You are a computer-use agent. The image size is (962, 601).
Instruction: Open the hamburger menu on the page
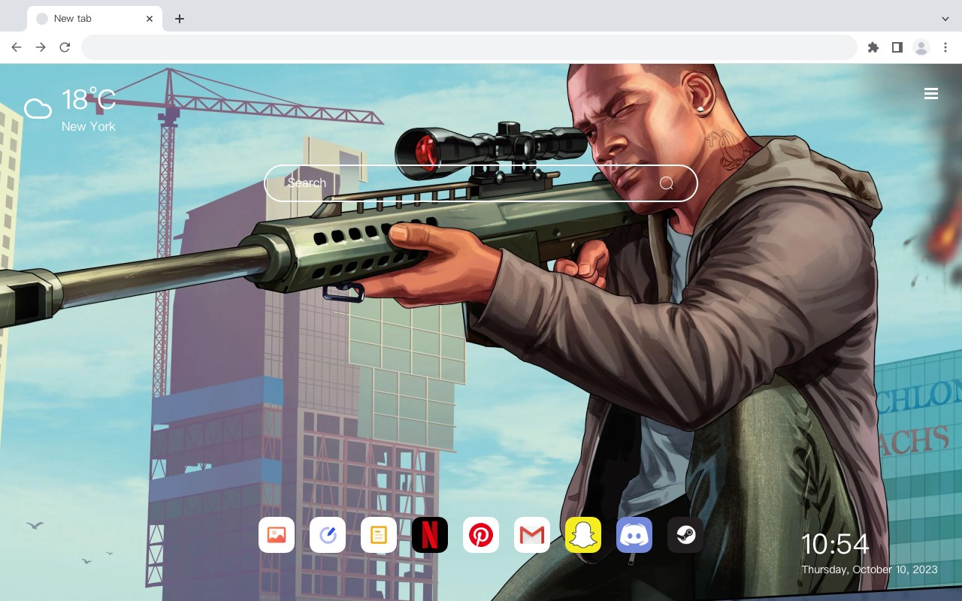coord(931,94)
